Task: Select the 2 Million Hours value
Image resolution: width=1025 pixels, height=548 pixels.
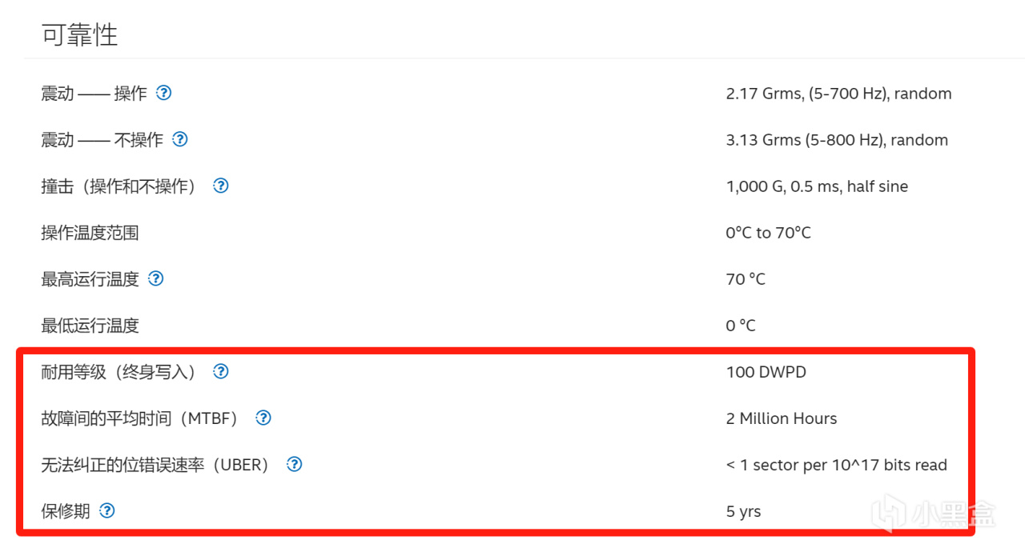Action: (x=781, y=418)
